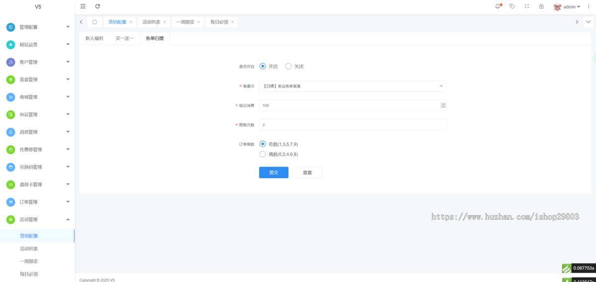The image size is (596, 282).
Task: Switch to the 新人福利 tab
Action: pos(94,38)
